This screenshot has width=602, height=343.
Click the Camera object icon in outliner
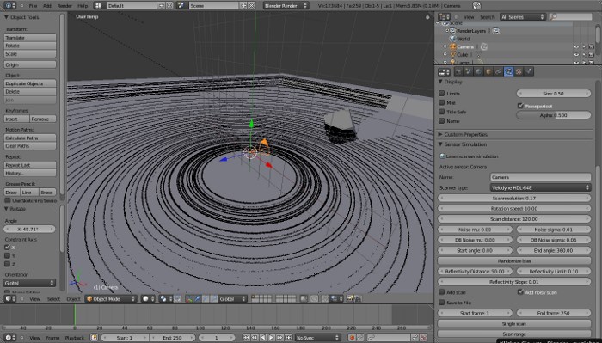click(453, 46)
